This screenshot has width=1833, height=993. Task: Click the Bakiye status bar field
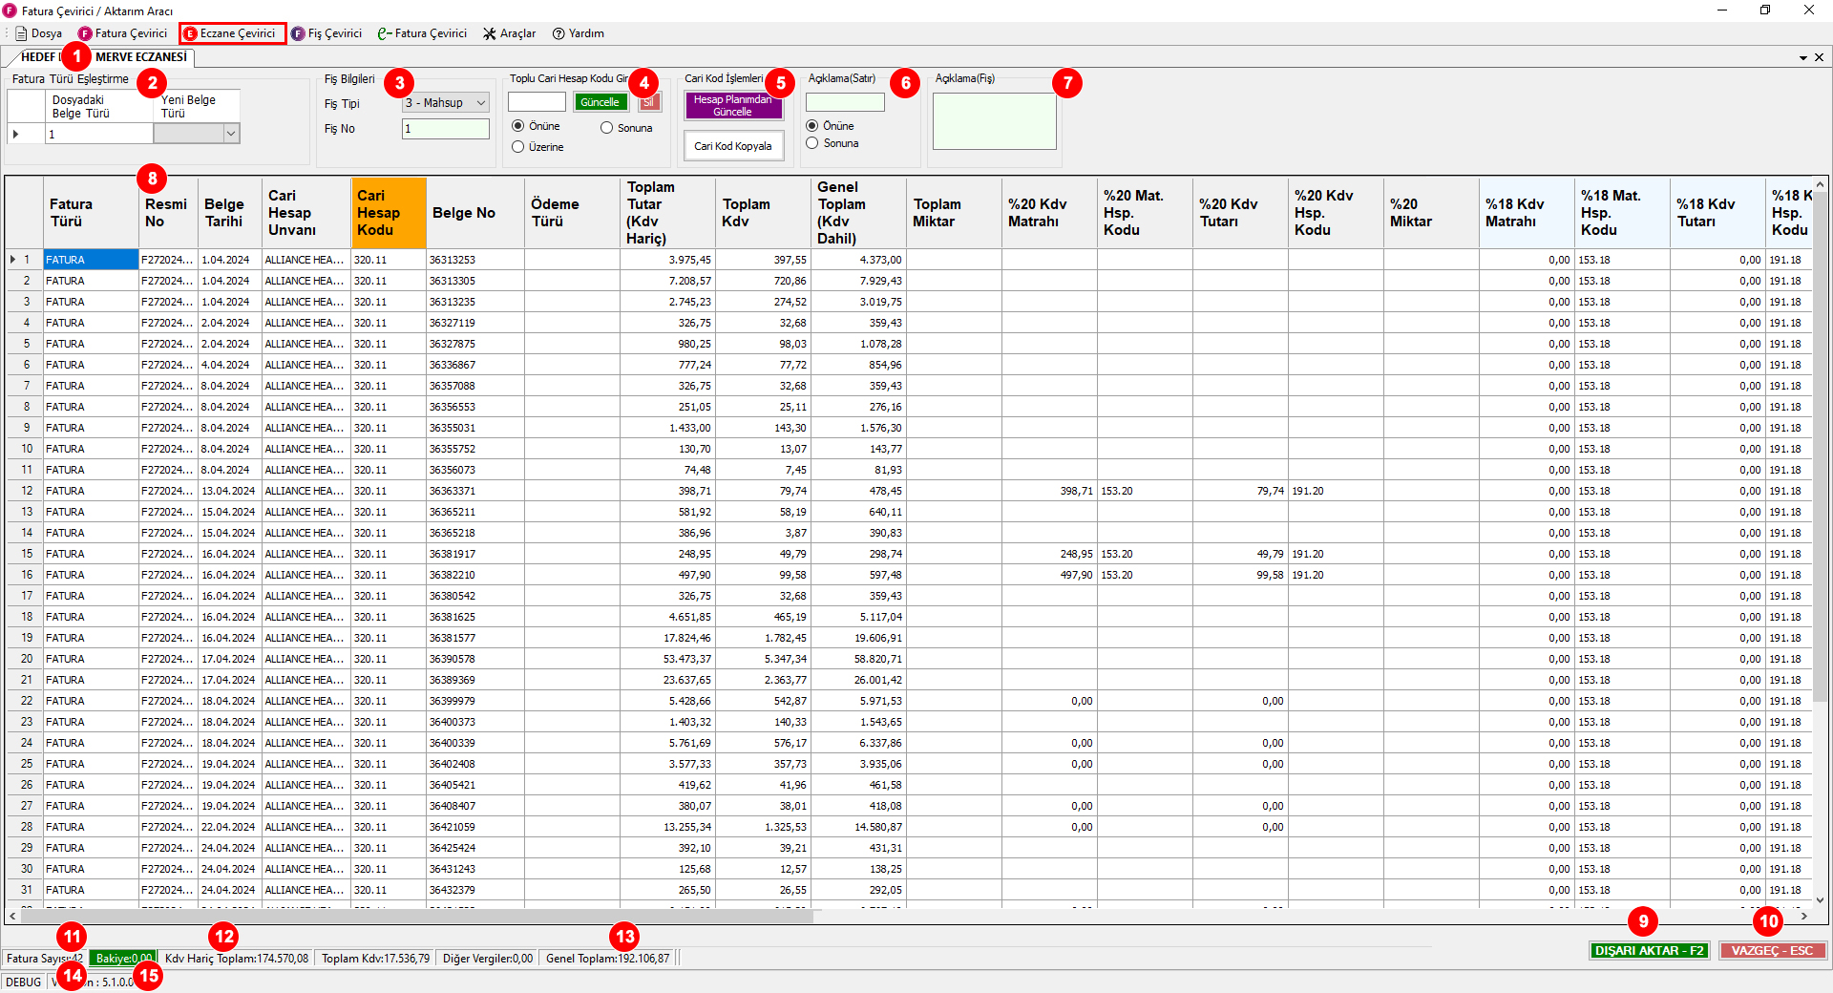[123, 959]
